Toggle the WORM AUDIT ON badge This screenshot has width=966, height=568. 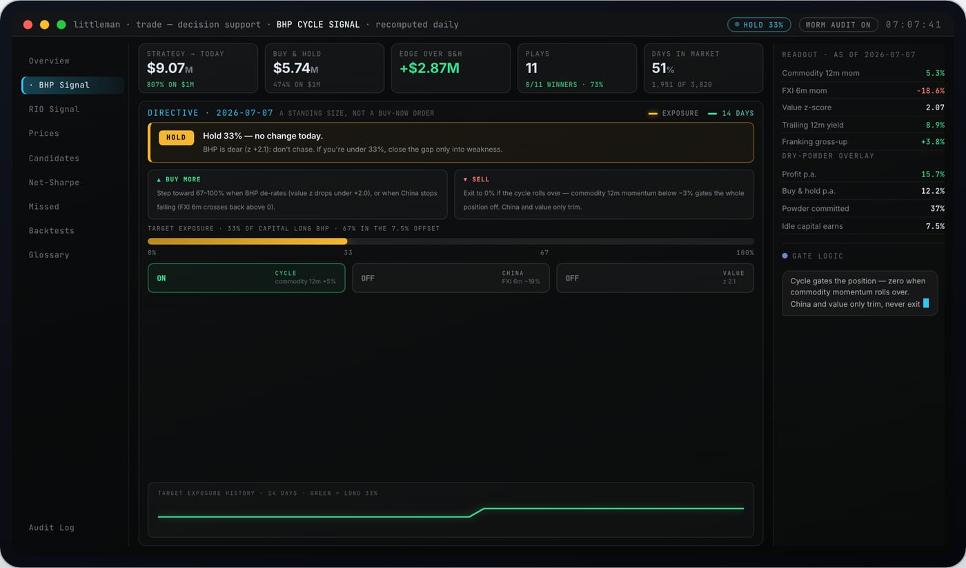pos(838,25)
